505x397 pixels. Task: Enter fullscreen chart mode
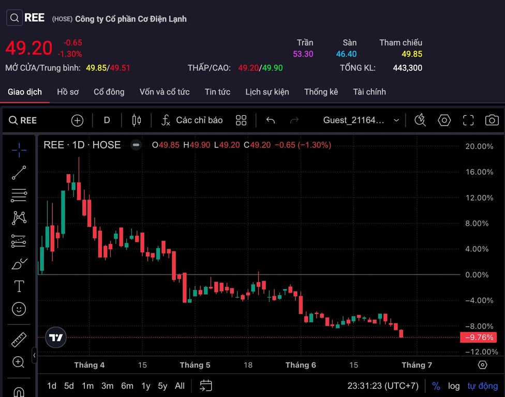468,120
